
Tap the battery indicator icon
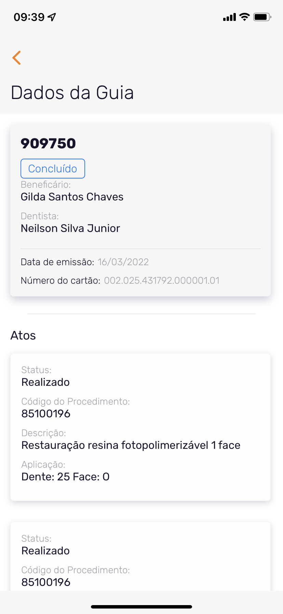coord(262,17)
